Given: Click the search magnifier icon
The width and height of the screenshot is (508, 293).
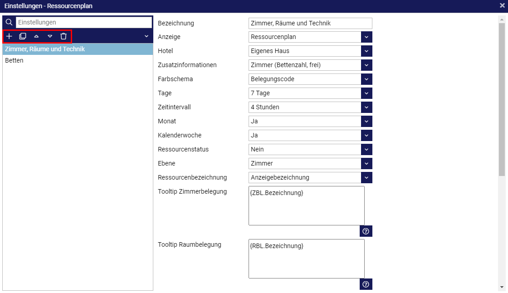Looking at the screenshot, I should (9, 22).
